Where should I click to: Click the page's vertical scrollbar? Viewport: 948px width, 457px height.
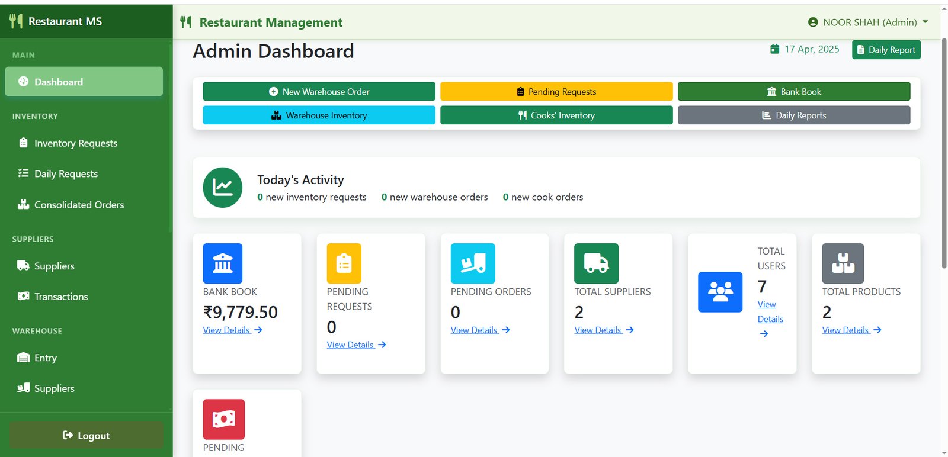point(944,154)
